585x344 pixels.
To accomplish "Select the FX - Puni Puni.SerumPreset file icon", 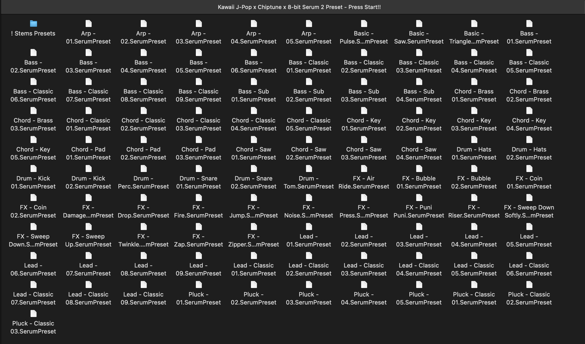I will point(419,198).
